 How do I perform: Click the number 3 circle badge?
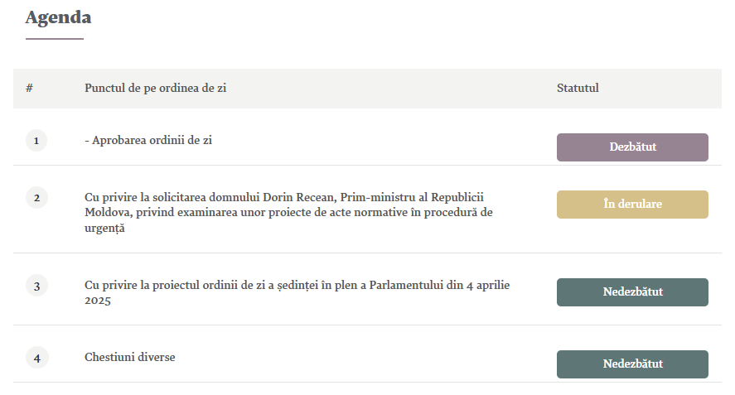point(36,286)
